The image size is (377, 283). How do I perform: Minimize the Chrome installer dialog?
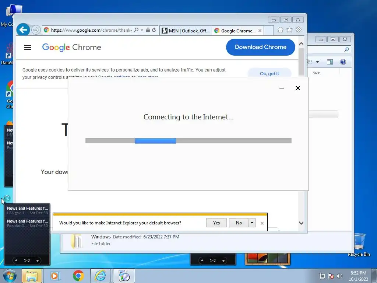[x=282, y=88]
